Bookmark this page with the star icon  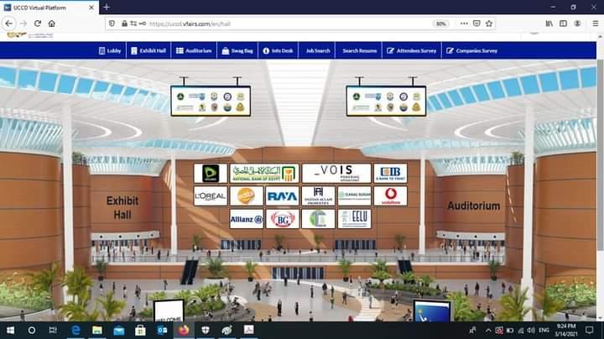489,23
